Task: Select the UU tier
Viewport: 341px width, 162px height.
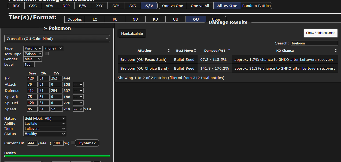Action: 176,19
